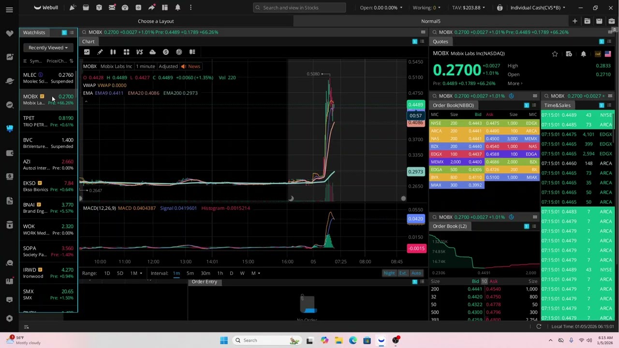Select the Time&Sales tab
The width and height of the screenshot is (619, 348).
click(557, 105)
